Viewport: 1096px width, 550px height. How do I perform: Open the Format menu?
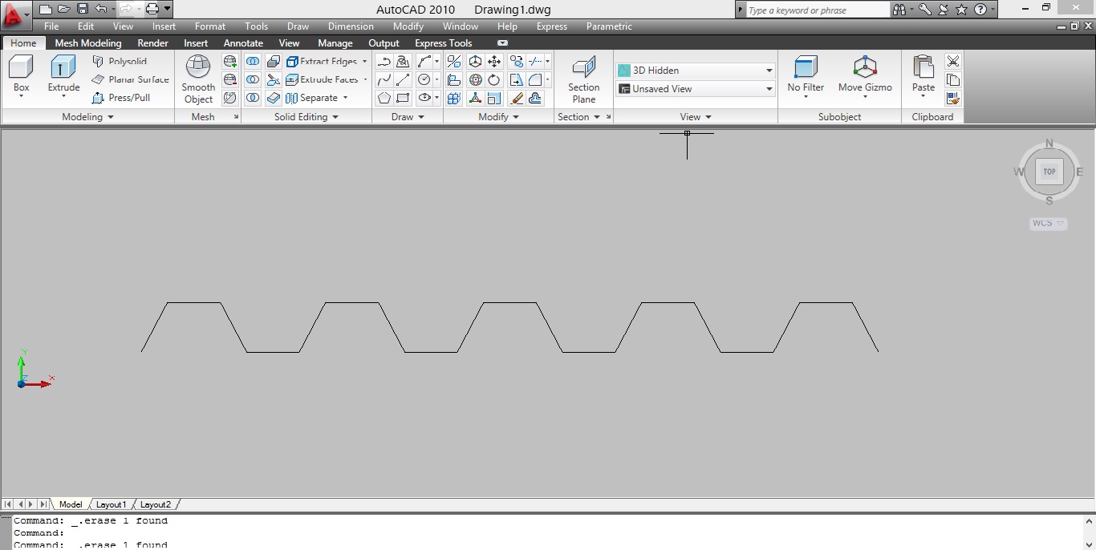pyautogui.click(x=210, y=26)
